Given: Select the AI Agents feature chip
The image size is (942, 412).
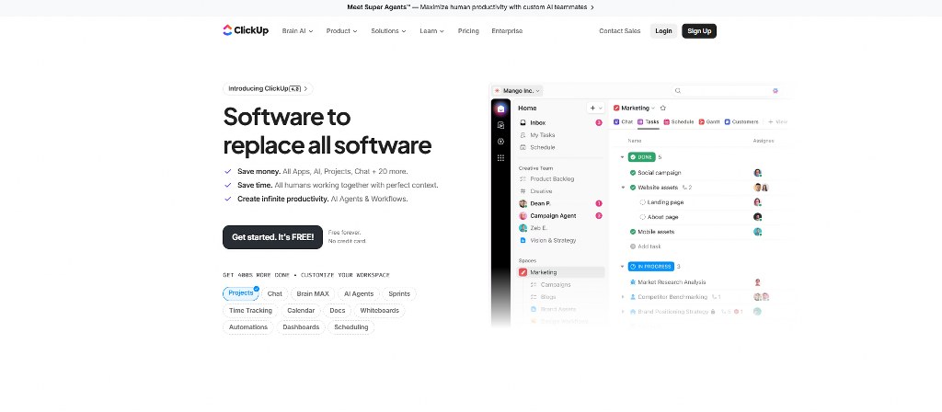Looking at the screenshot, I should [x=359, y=293].
